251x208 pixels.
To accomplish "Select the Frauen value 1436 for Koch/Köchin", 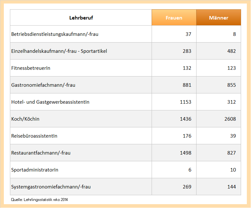I will pyautogui.click(x=186, y=119).
